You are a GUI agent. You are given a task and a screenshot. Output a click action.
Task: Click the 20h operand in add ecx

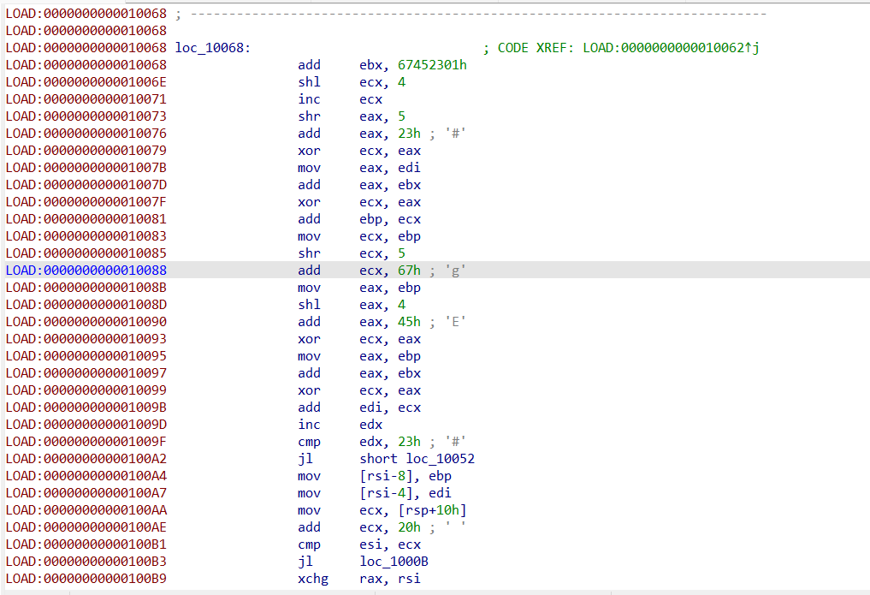point(409,528)
